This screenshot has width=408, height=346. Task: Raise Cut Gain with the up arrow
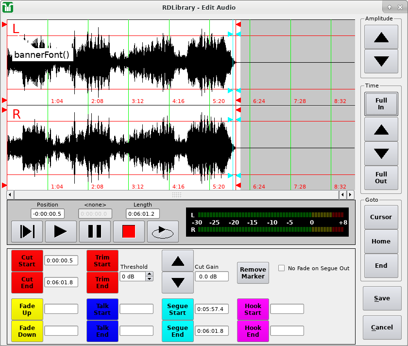[x=178, y=261]
